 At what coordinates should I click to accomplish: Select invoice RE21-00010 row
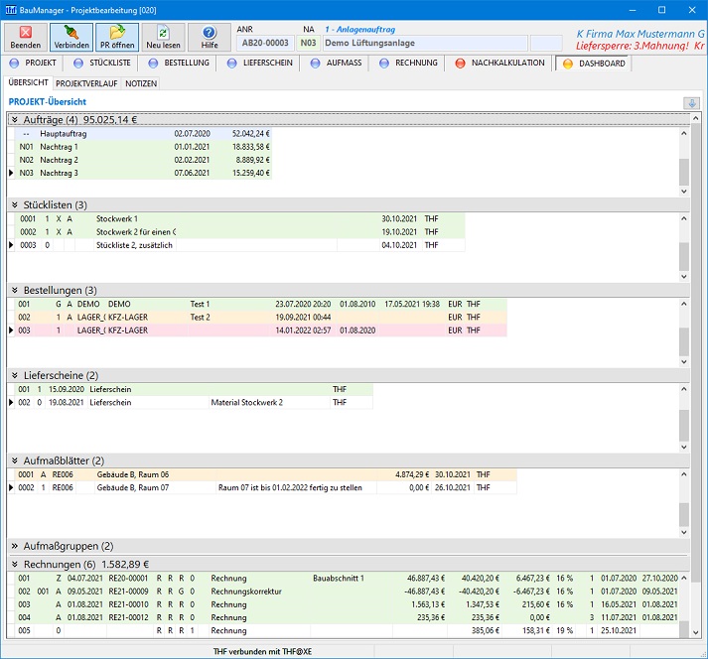(x=347, y=604)
